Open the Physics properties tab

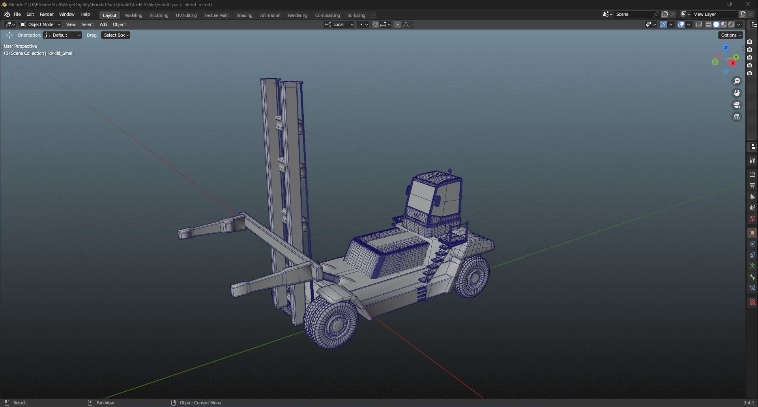752,244
